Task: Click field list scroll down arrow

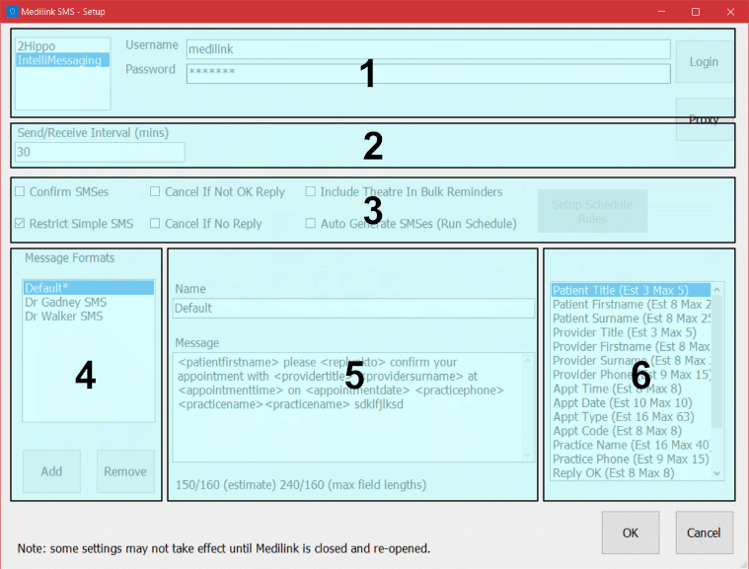Action: click(x=716, y=473)
